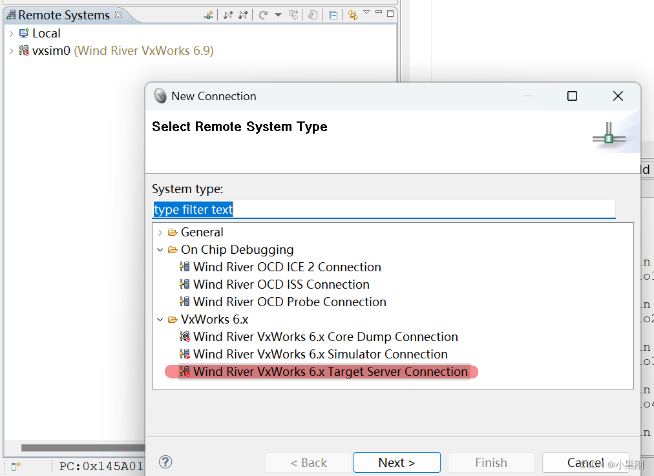This screenshot has width=654, height=476.
Task: Collapse the On Chip Debugging folder
Action: point(160,250)
